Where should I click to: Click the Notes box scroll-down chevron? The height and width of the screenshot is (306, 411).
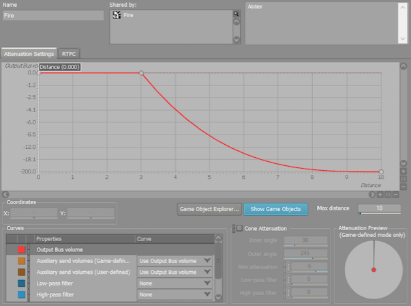(x=403, y=39)
